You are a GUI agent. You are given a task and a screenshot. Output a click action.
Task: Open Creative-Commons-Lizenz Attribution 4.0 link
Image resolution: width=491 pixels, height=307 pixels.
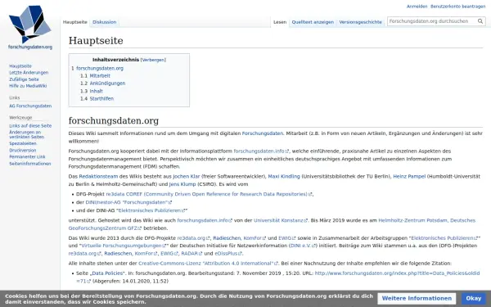click(x=208, y=264)
